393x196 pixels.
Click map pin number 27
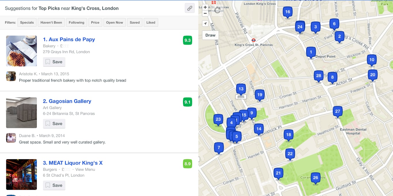tap(338, 112)
